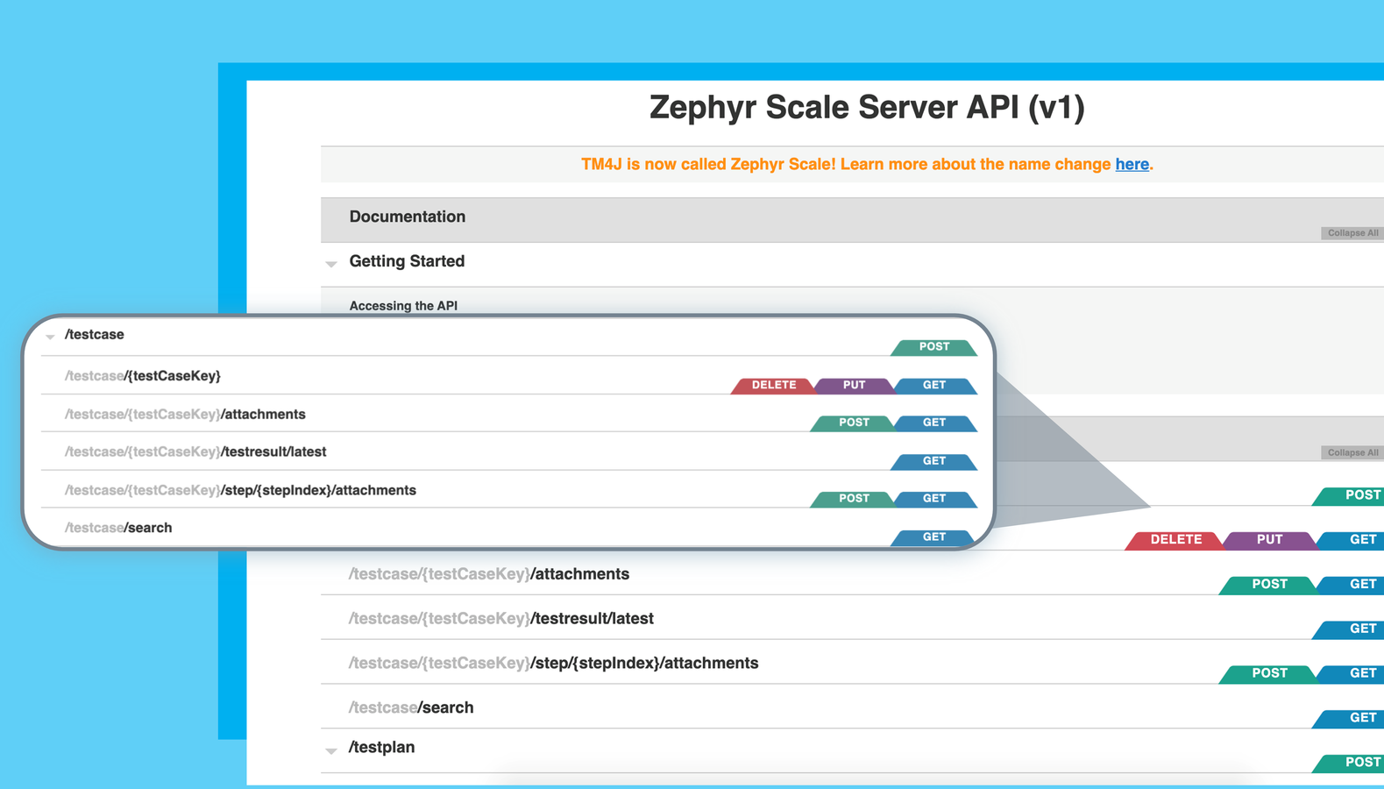Viewport: 1384px width, 789px height.
Task: Open testresult/latest endpoint in callout
Action: pos(195,452)
